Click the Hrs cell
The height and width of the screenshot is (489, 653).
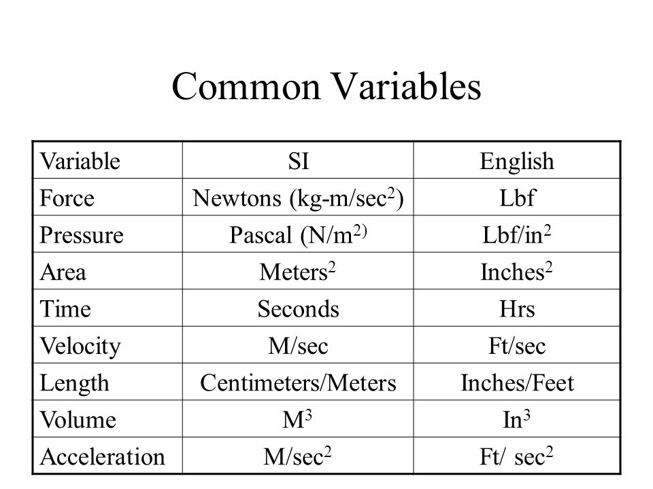tap(517, 309)
